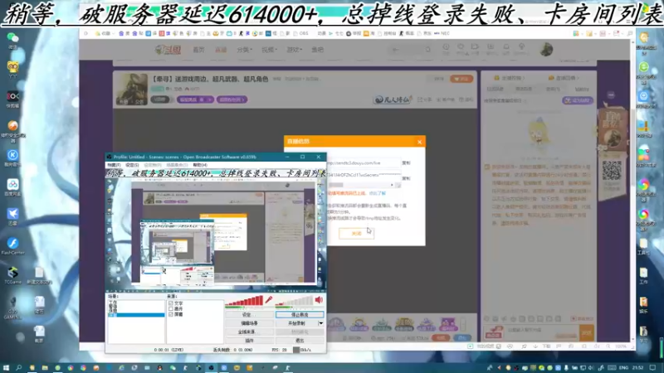
Task: Toggle the second source checkbox in OBS list
Action: click(x=171, y=308)
